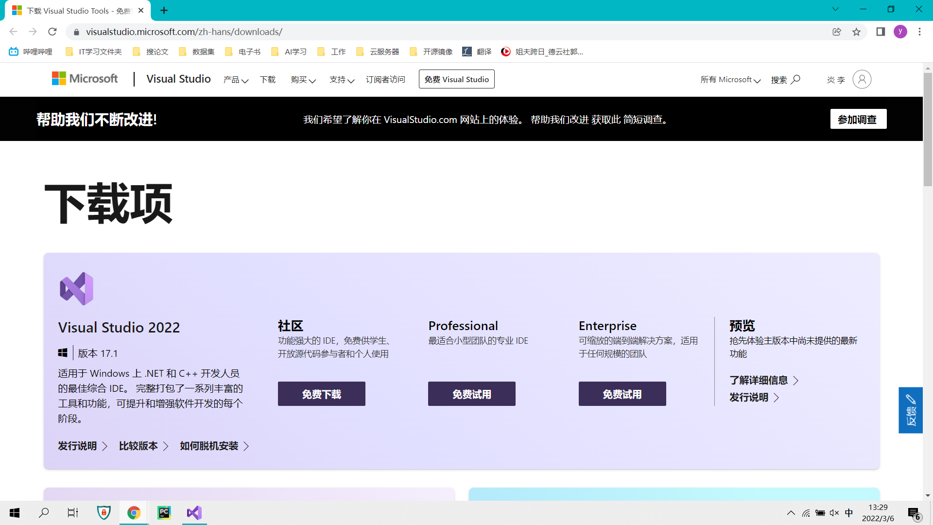The height and width of the screenshot is (525, 933).
Task: Reload the page
Action: tap(52, 32)
